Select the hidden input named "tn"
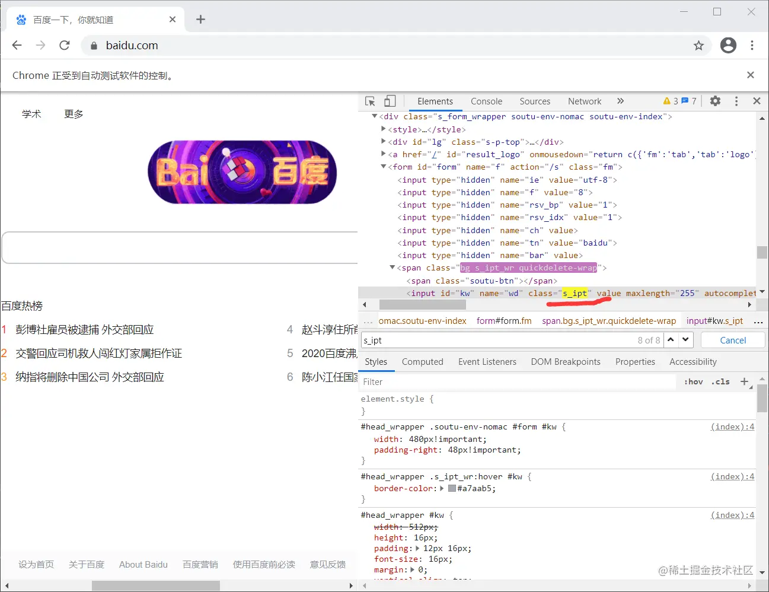The width and height of the screenshot is (769, 592). point(507,243)
